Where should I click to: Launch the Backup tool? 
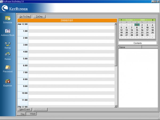tap(8, 45)
